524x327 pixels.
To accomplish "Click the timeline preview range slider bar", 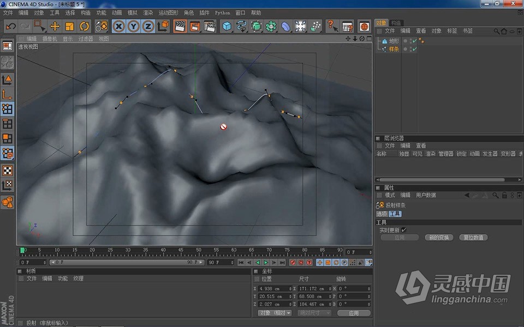I will (x=127, y=263).
